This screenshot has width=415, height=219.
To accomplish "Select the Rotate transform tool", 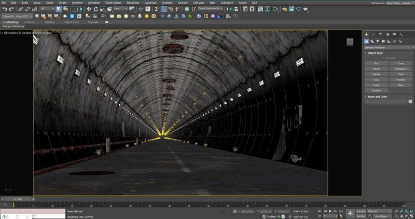I will (95, 9).
